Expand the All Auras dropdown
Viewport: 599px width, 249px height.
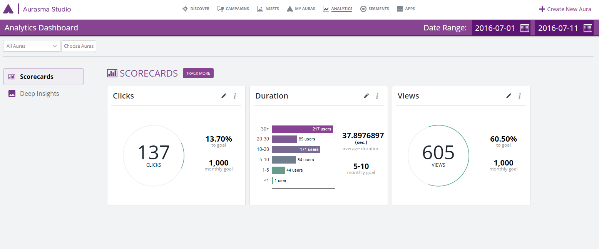[x=32, y=46]
